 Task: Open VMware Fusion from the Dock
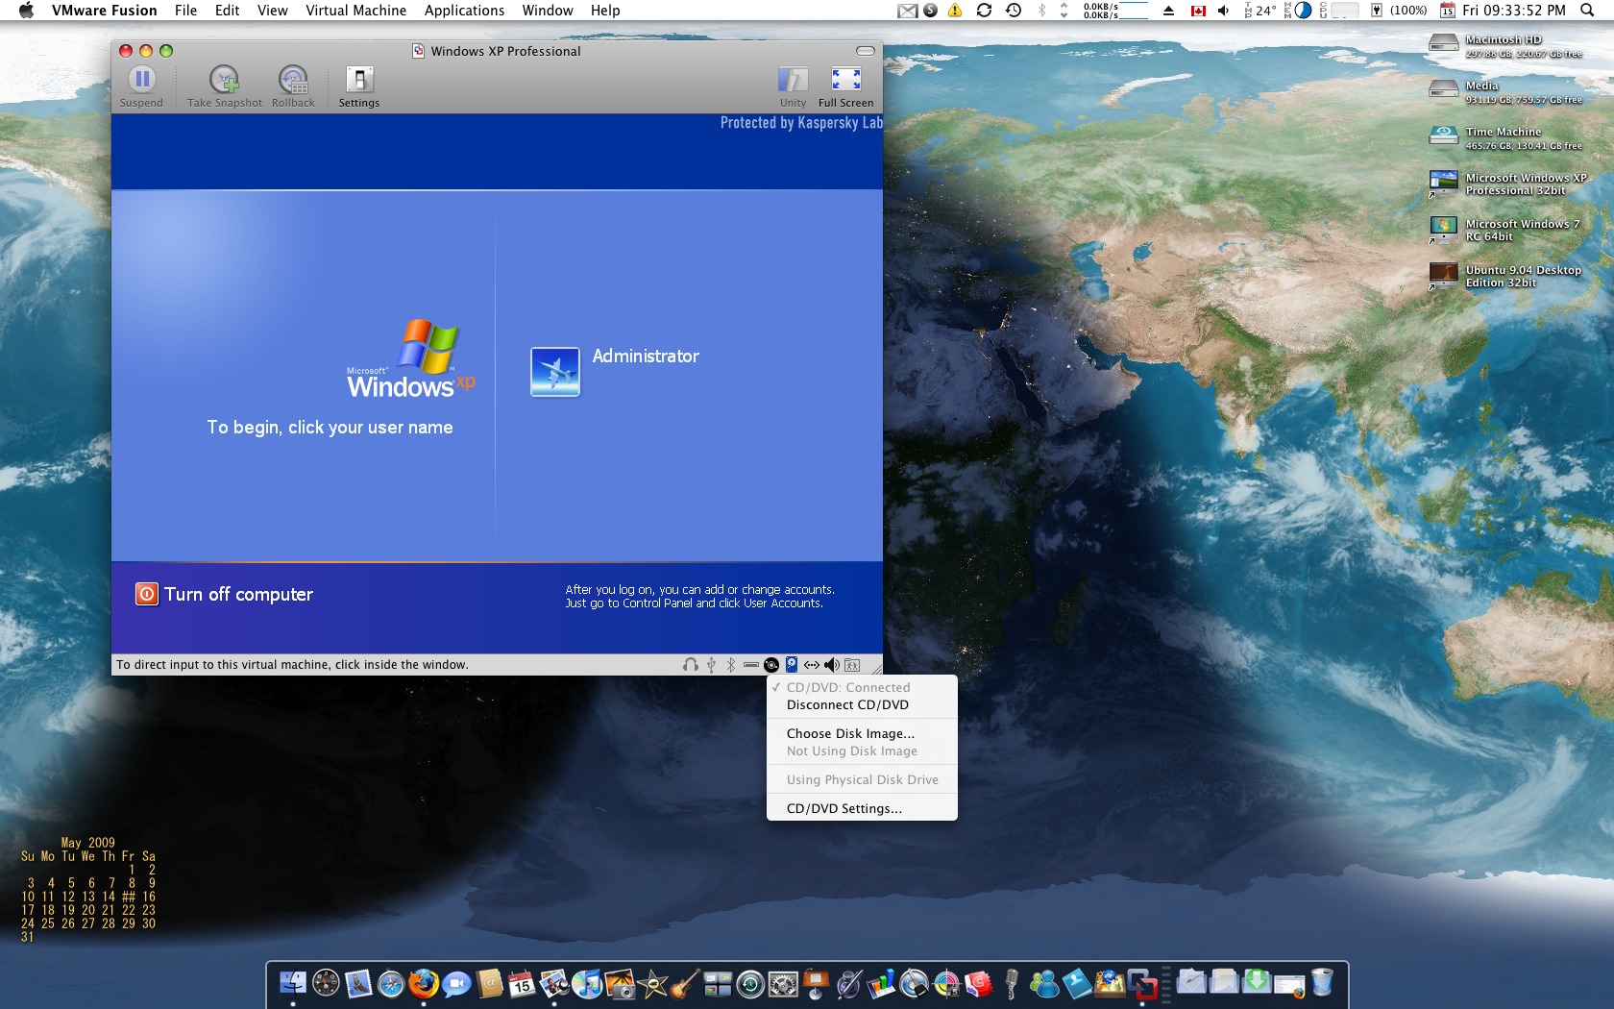[1142, 983]
